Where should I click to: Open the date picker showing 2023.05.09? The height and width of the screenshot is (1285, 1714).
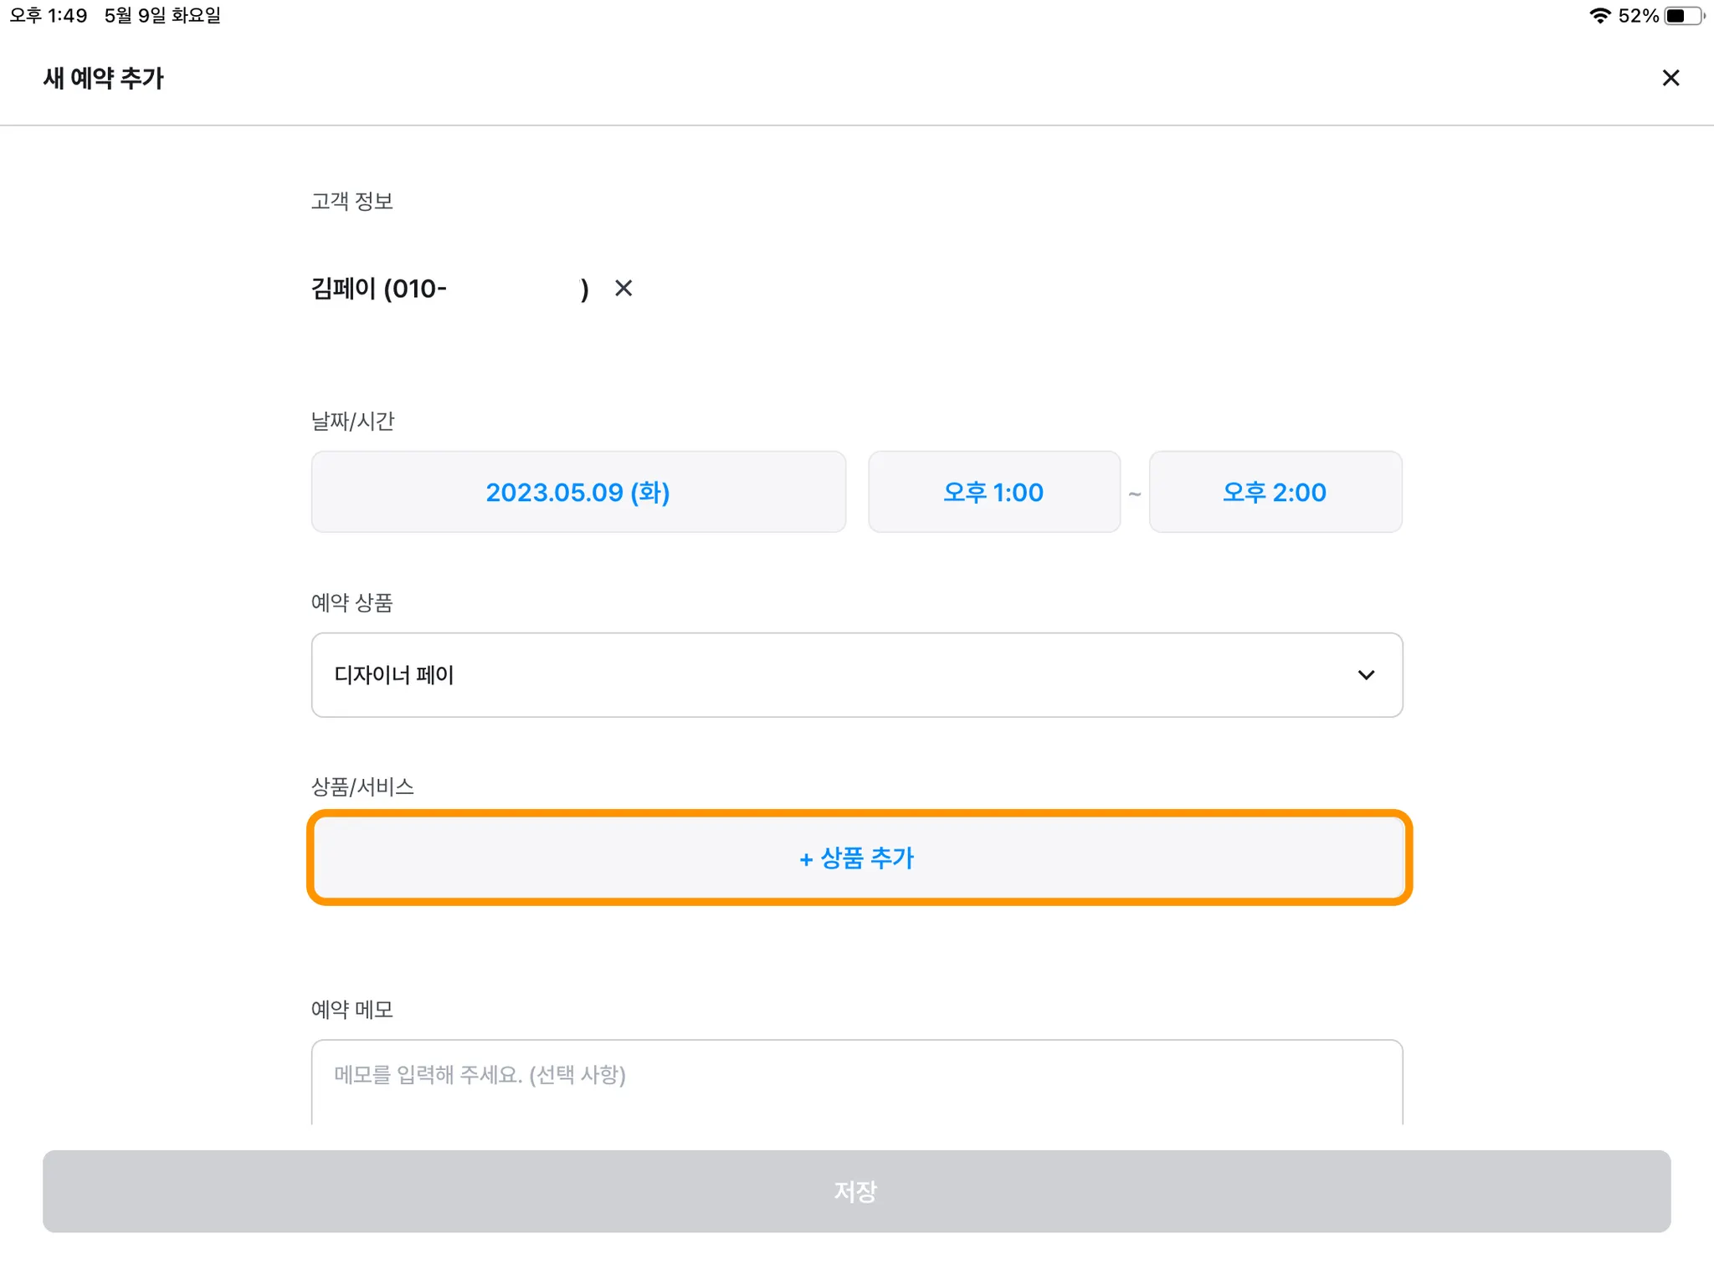click(578, 492)
